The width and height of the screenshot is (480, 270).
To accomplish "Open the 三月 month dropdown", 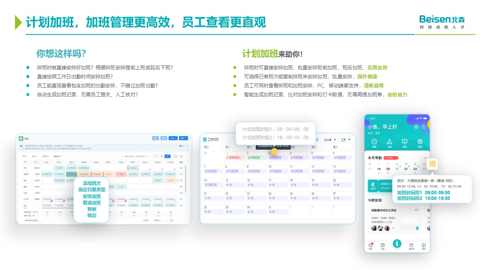I will point(345,139).
